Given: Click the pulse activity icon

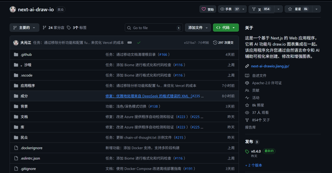Looking at the screenshot, I should tap(247, 98).
